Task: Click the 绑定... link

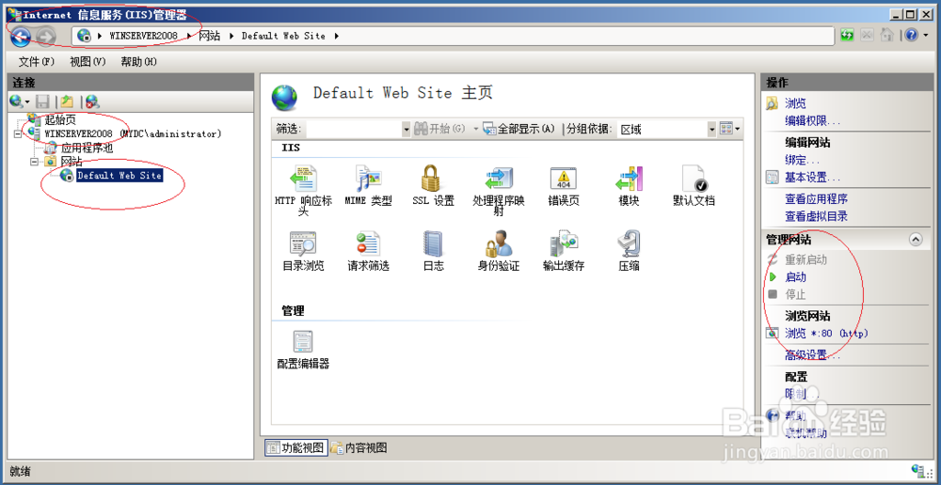Action: pos(803,161)
